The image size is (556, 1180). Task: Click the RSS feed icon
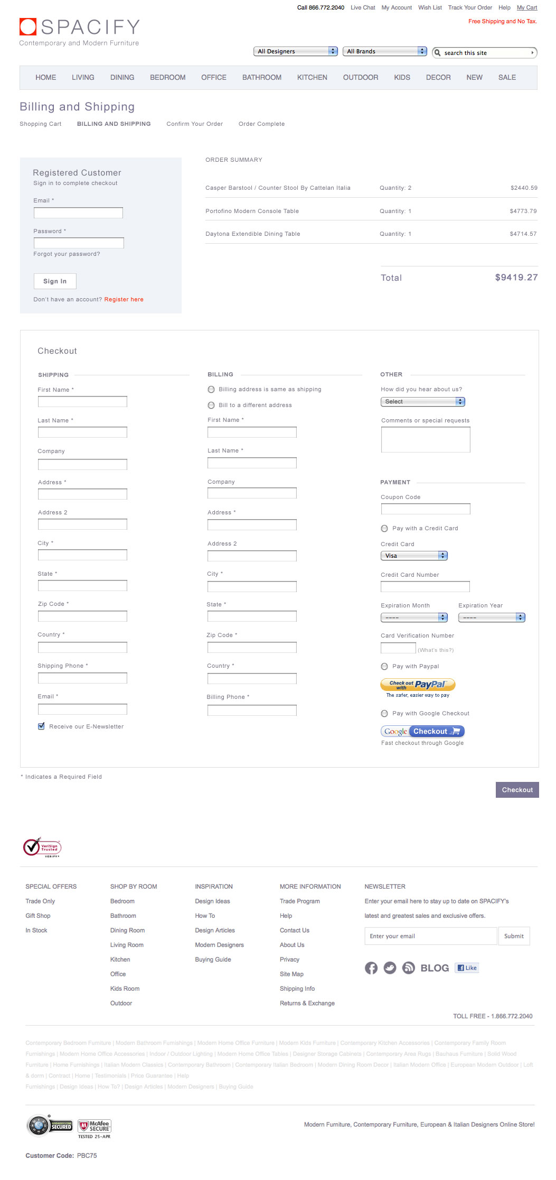[x=408, y=968]
